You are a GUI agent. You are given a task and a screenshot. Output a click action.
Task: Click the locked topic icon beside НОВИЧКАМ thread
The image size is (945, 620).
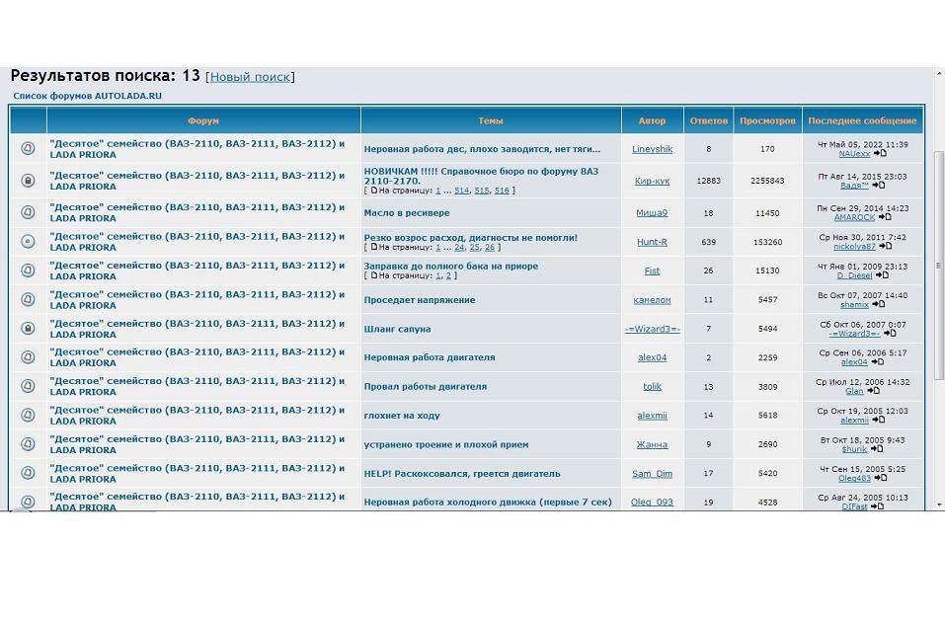28,181
